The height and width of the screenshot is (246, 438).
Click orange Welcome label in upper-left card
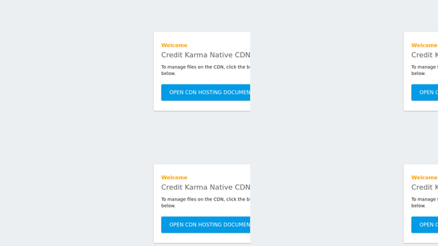click(x=174, y=45)
